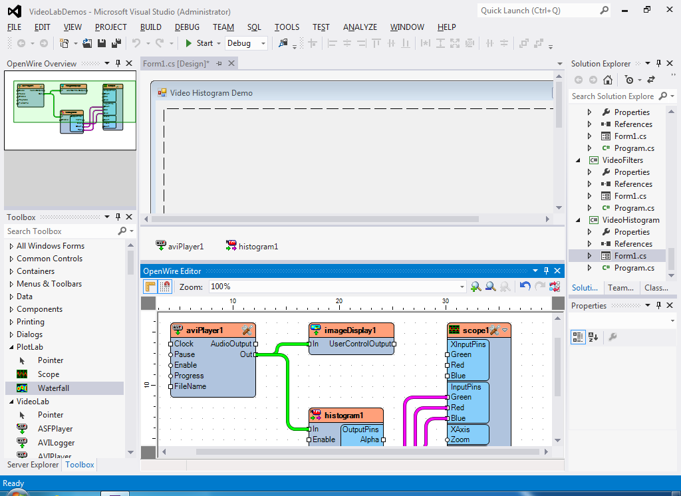Click the Save All icon in the toolbar
This screenshot has height=496, width=681.
116,43
